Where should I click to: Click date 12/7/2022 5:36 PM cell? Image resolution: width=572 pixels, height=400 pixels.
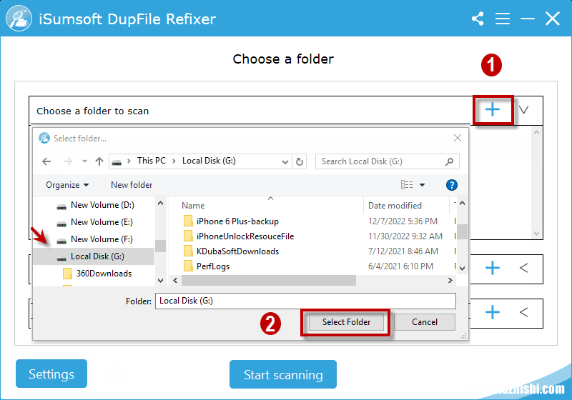click(403, 221)
